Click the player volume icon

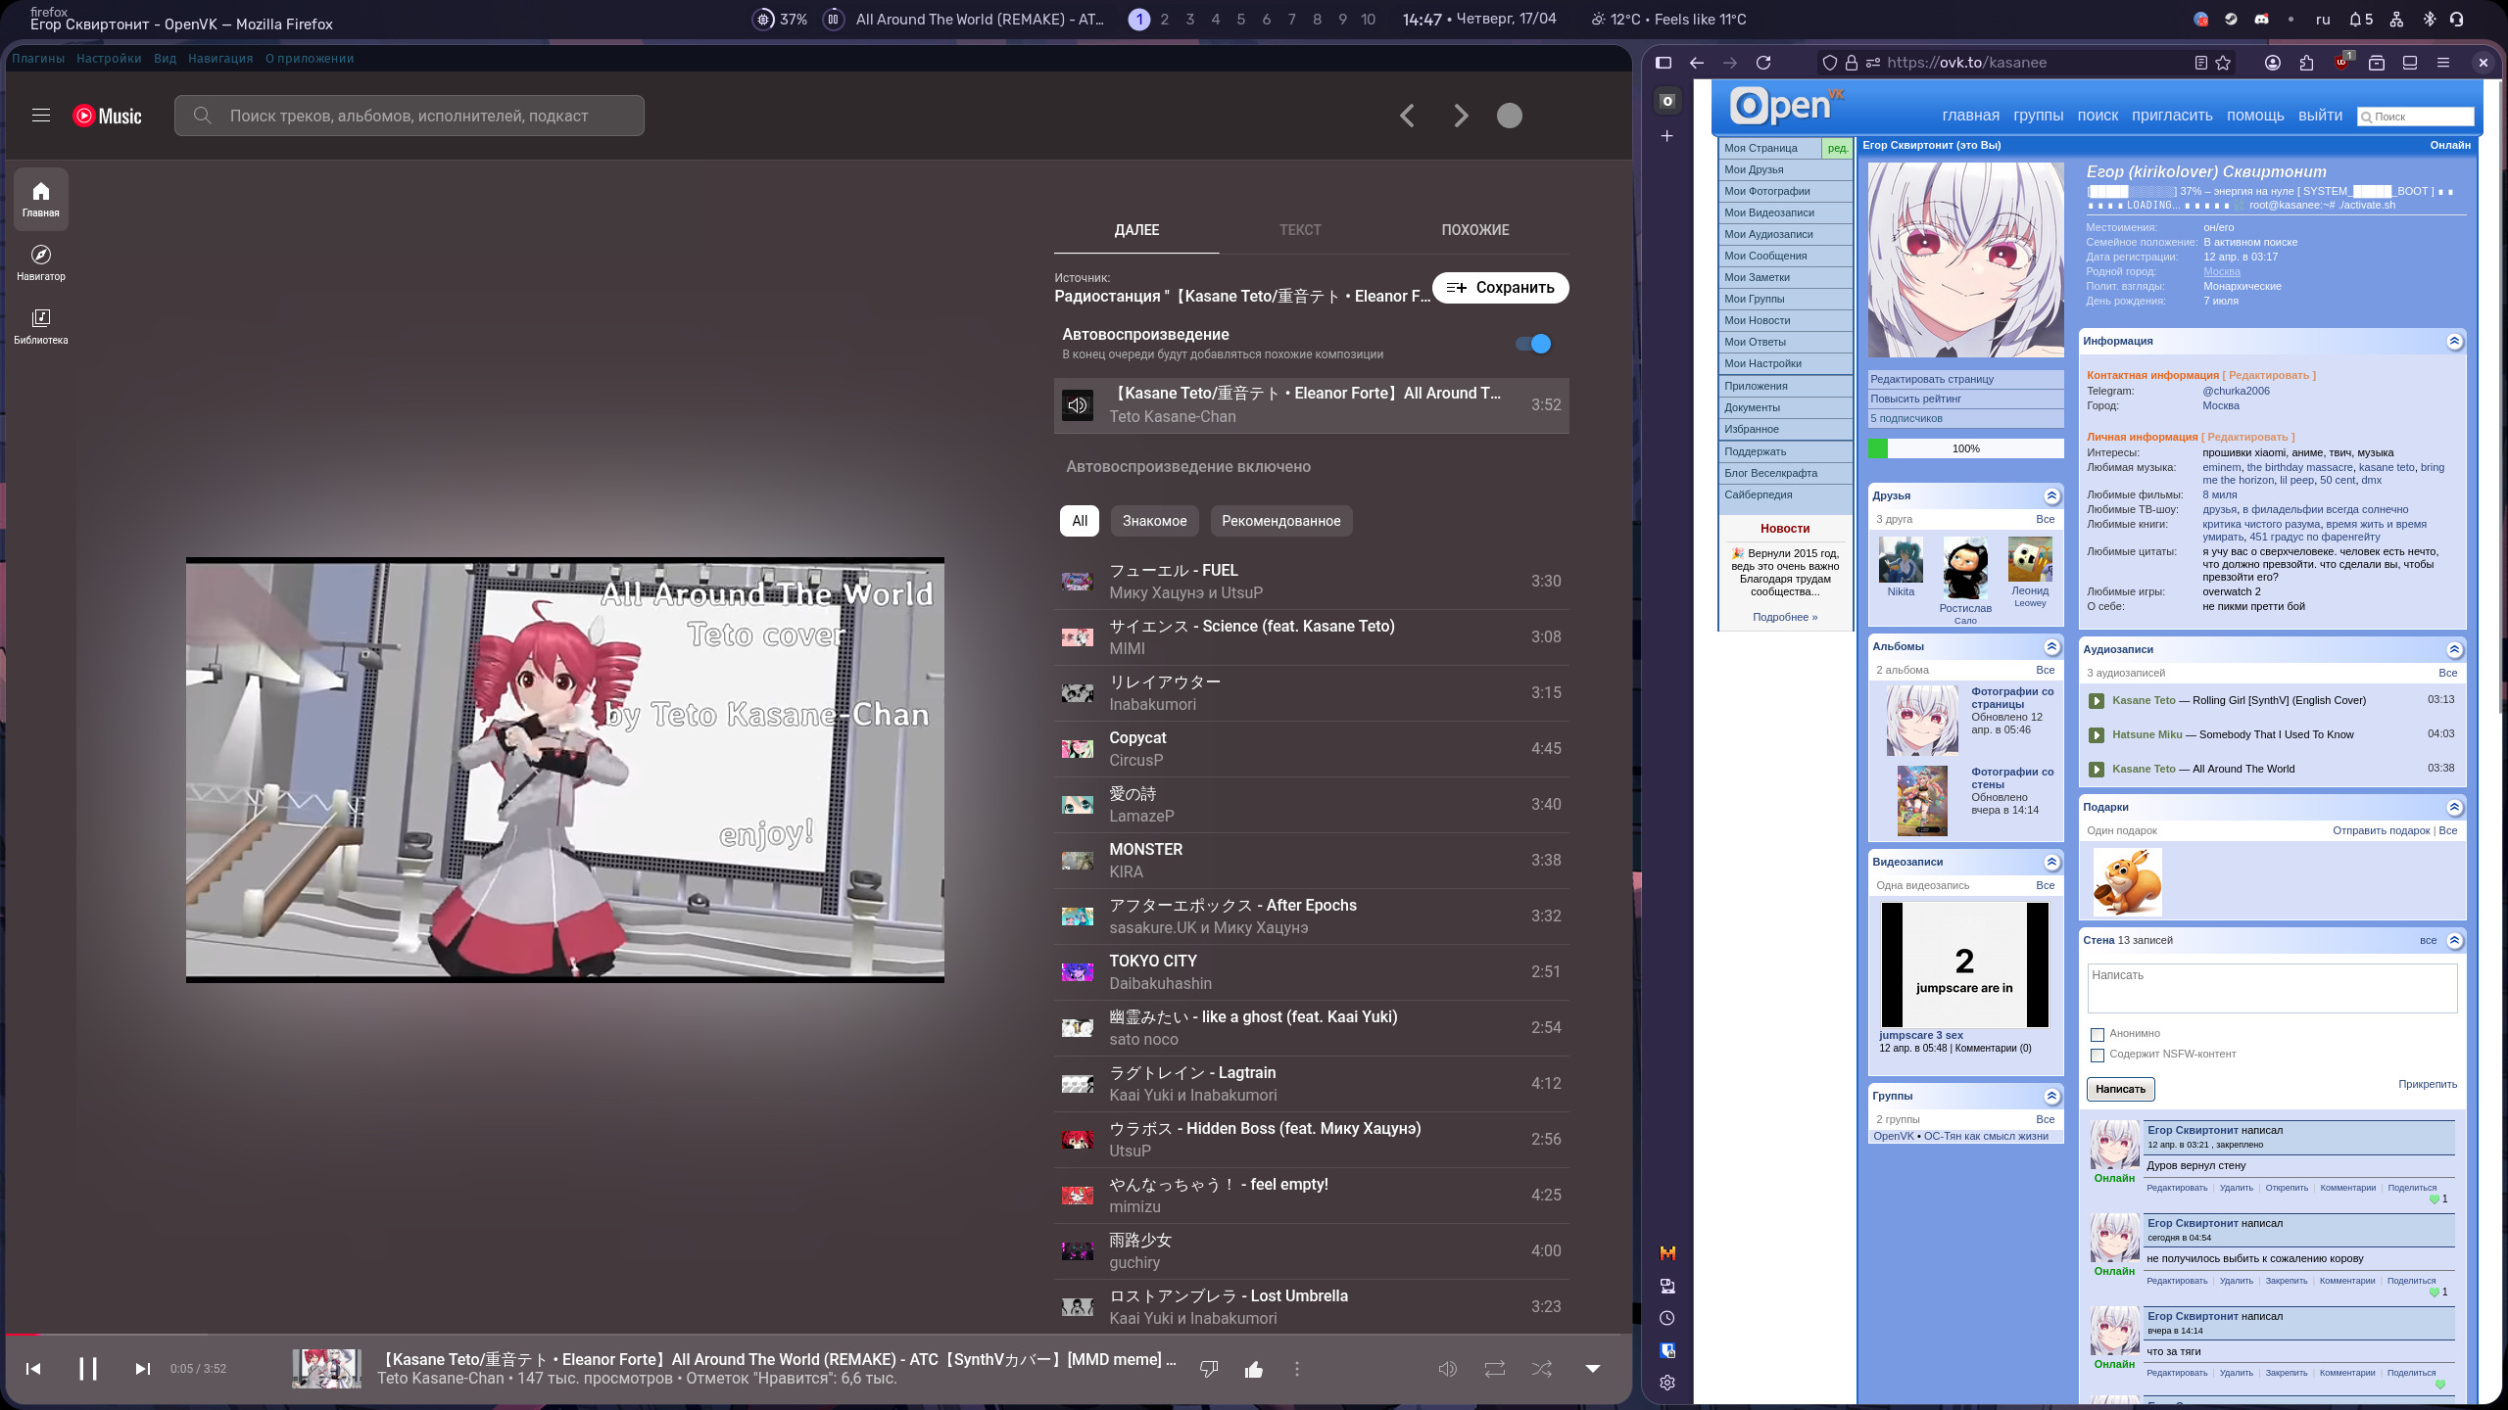click(x=1447, y=1369)
